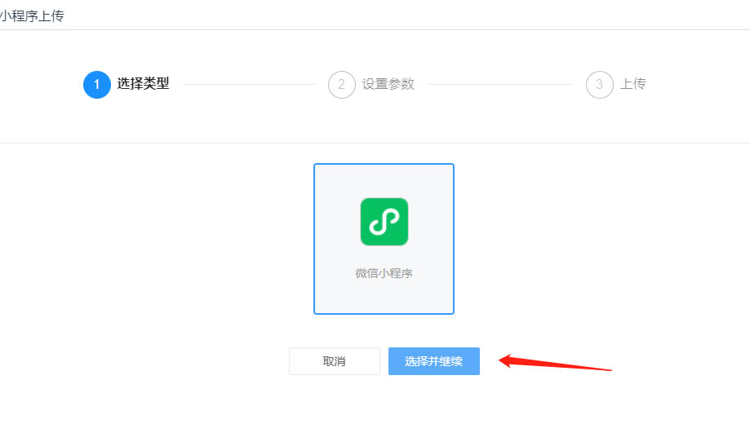Click the green WeChat mini program icon
Screen dimensions: 750x433
384,222
